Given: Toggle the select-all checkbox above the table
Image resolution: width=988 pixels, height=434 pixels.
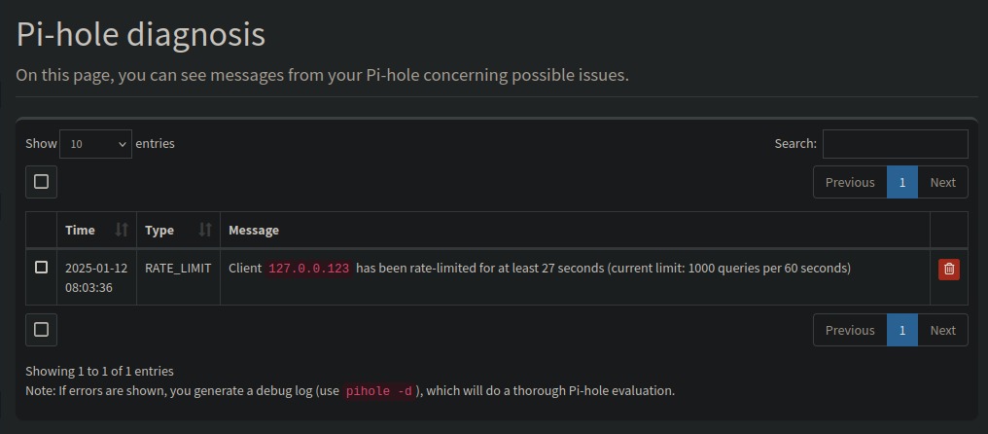Looking at the screenshot, I should 41,182.
